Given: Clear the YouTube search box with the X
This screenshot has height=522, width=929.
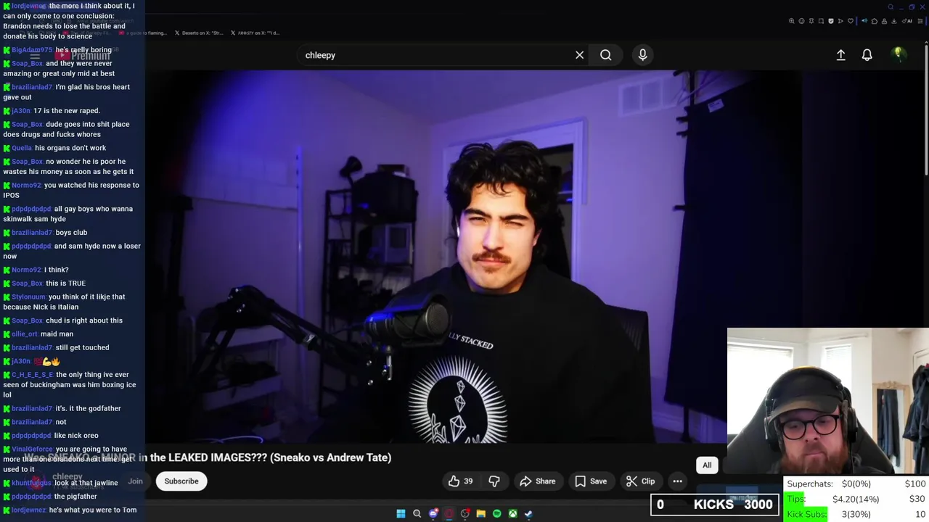Looking at the screenshot, I should [579, 55].
